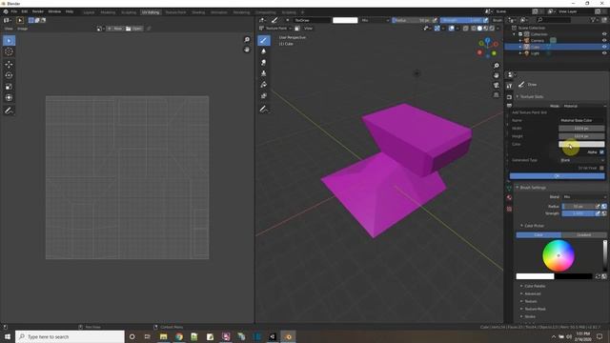Open the Material properties tab icon
610x343 pixels.
pos(509,197)
